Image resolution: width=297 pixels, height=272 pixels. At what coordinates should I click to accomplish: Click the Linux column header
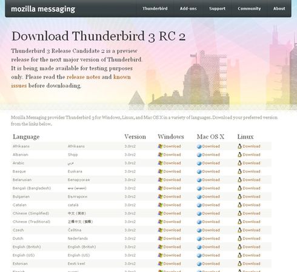(245, 137)
